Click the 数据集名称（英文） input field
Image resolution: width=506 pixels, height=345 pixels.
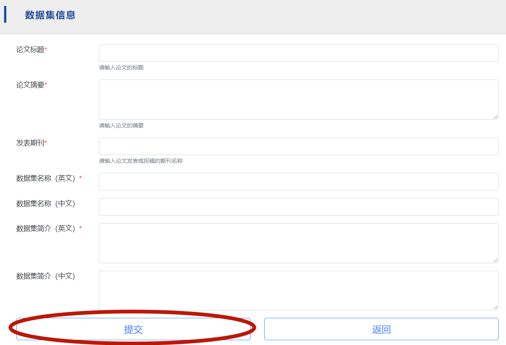click(298, 182)
